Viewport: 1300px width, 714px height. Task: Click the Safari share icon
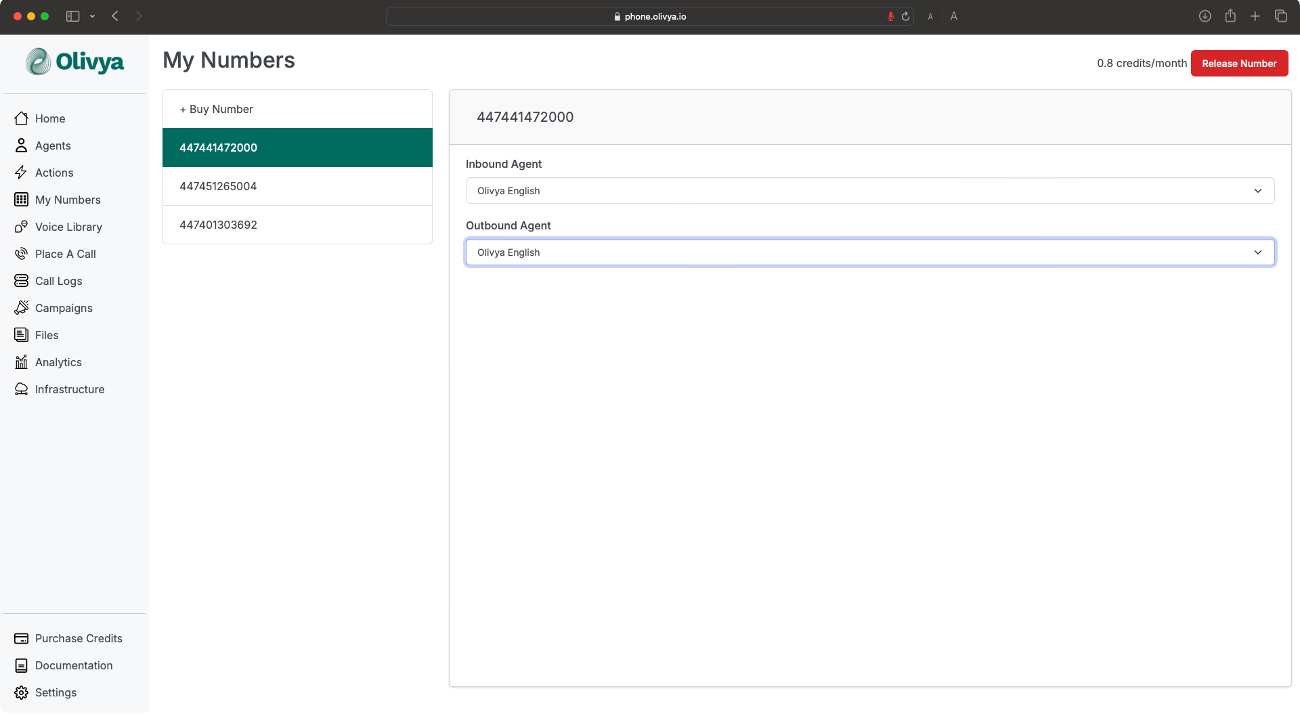pos(1230,16)
